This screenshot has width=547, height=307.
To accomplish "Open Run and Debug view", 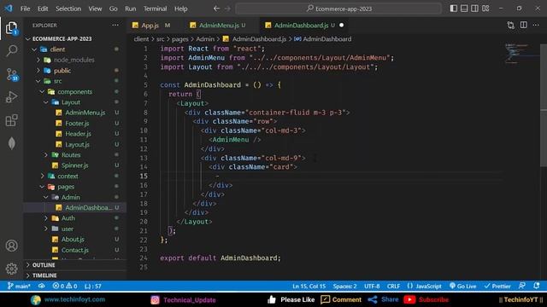I will pos(11,97).
